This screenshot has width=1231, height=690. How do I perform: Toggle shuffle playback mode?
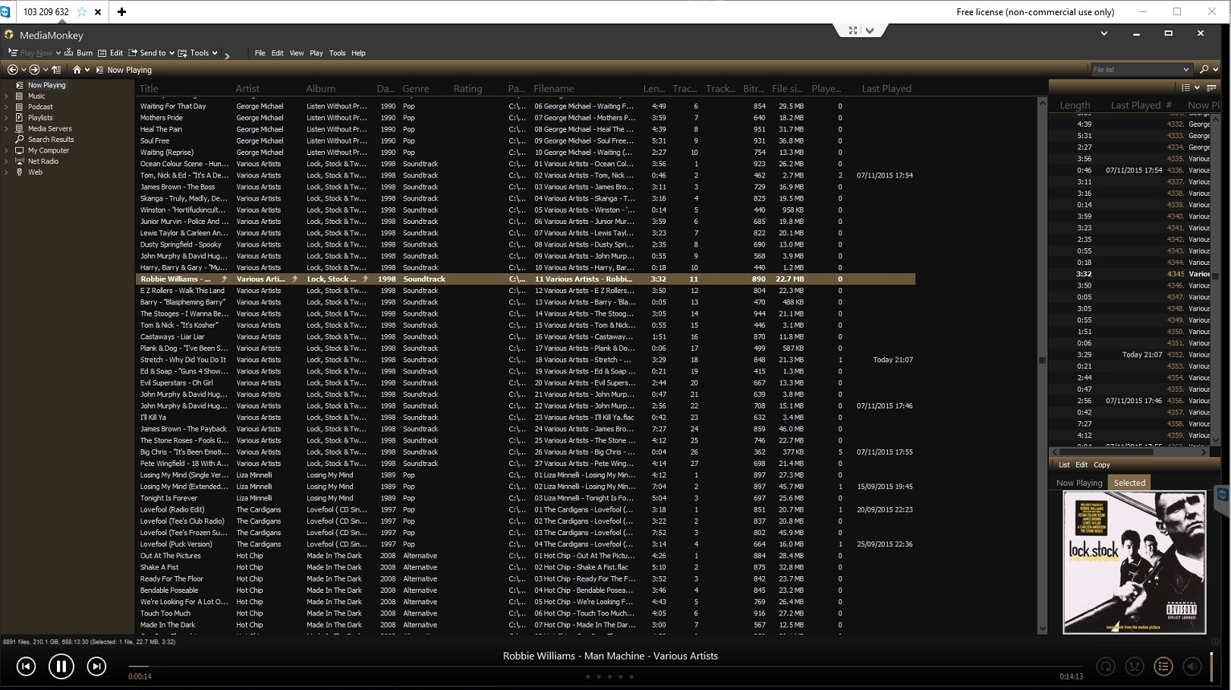click(1135, 666)
